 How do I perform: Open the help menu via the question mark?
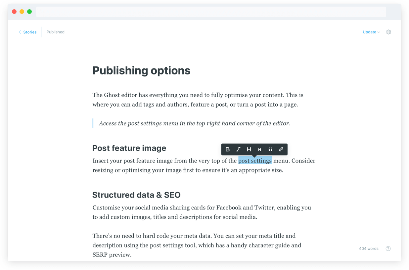(x=388, y=248)
